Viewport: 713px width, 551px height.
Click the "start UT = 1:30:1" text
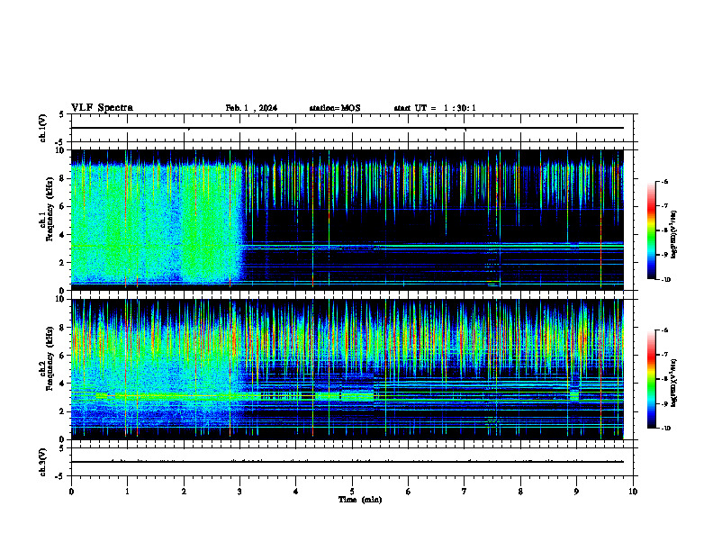(x=435, y=108)
